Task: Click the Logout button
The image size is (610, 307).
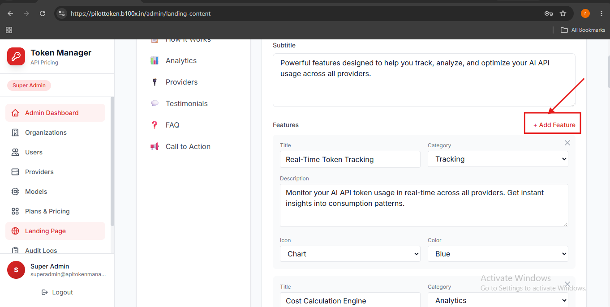Action: tap(57, 292)
